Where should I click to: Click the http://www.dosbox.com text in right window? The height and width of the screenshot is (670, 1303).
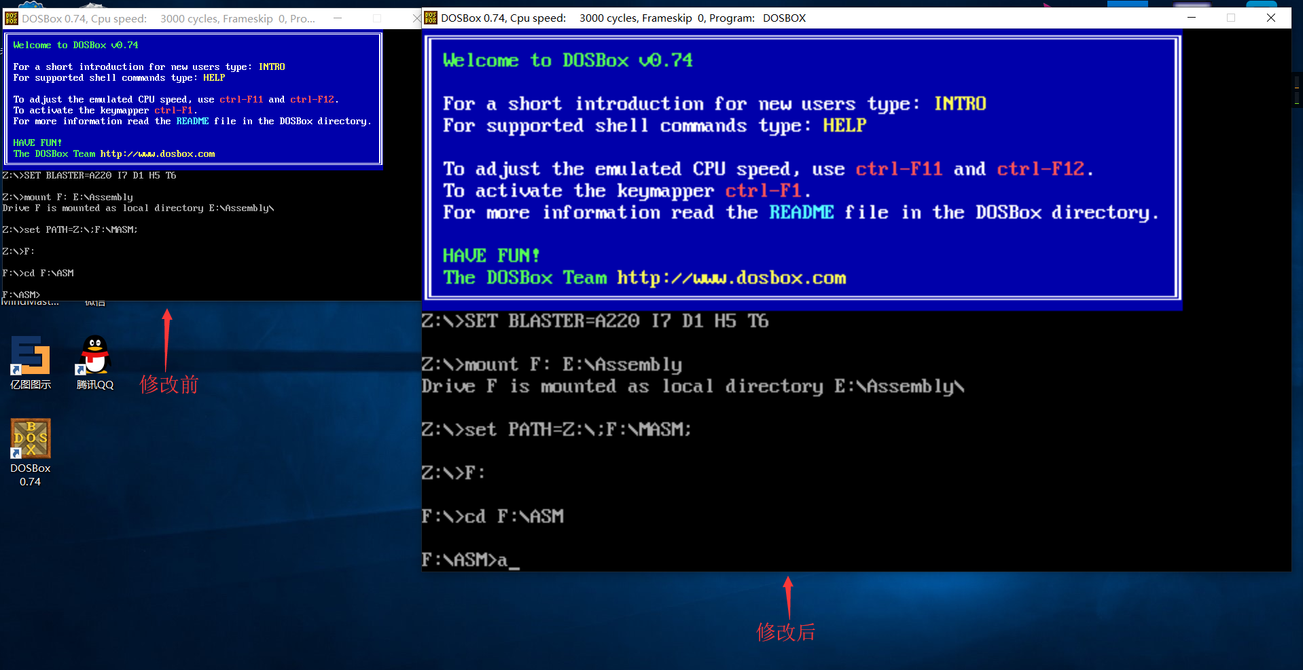(x=732, y=278)
